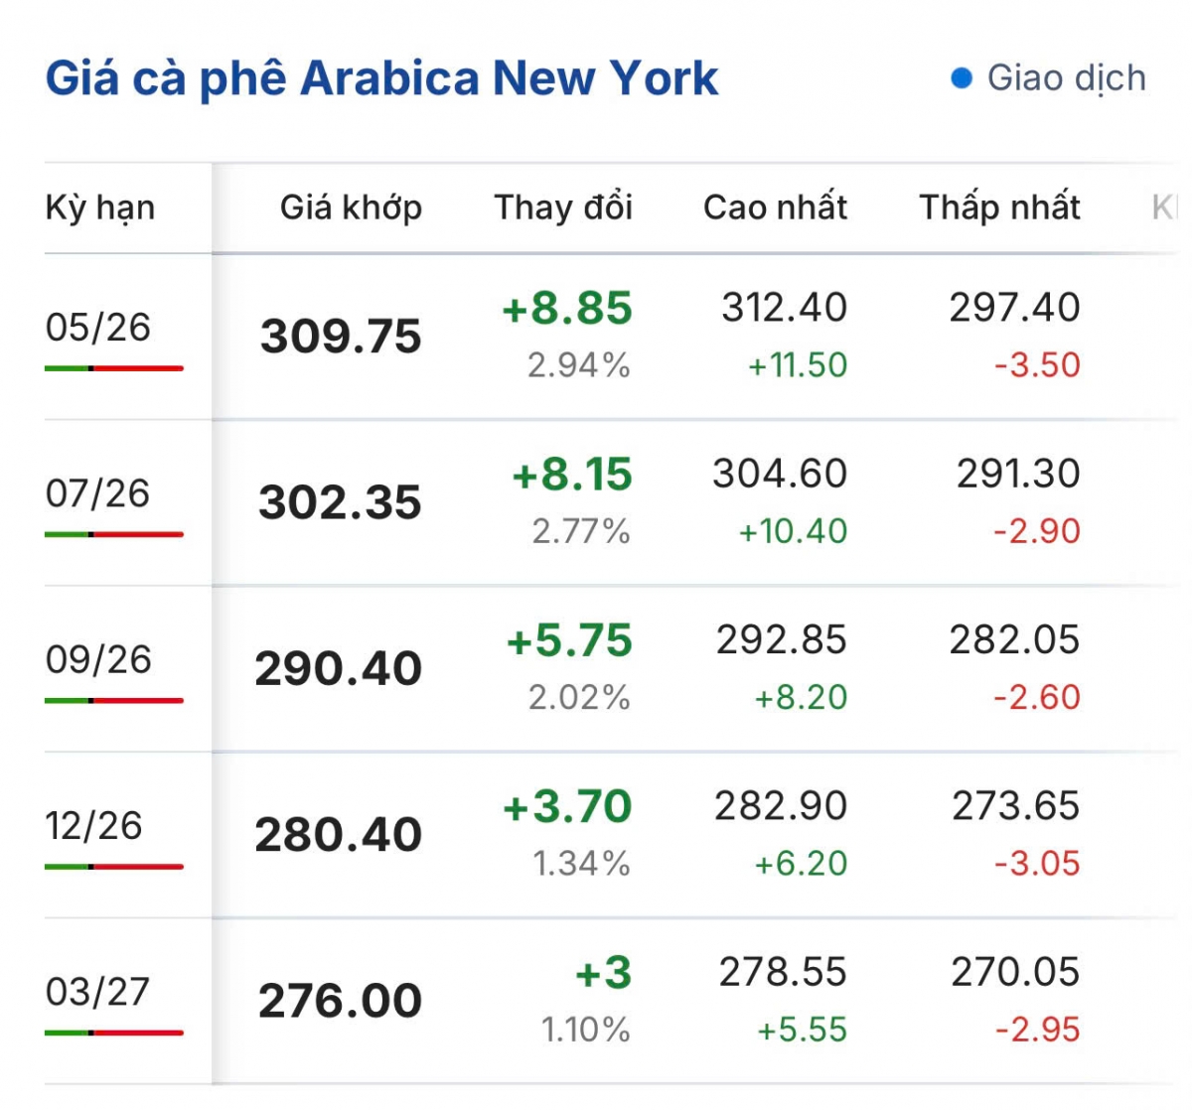
Task: Sort the table by Kỳ hạn column
Action: tap(100, 208)
